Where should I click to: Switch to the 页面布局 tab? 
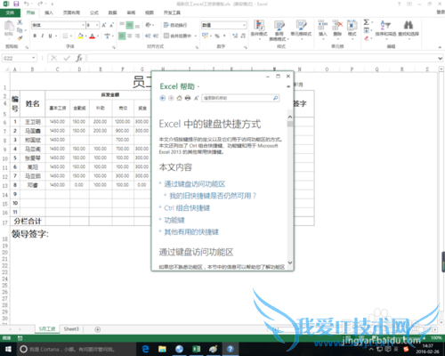pos(71,12)
